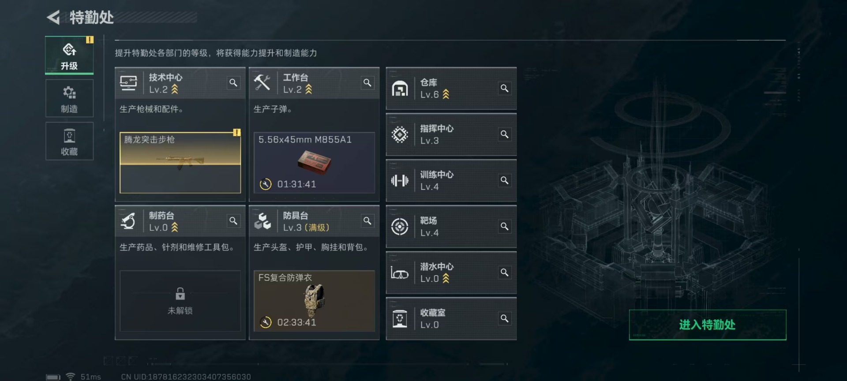Screen dimensions: 847x381
Task: Select the 升级 tab in sidebar
Action: pyautogui.click(x=69, y=55)
